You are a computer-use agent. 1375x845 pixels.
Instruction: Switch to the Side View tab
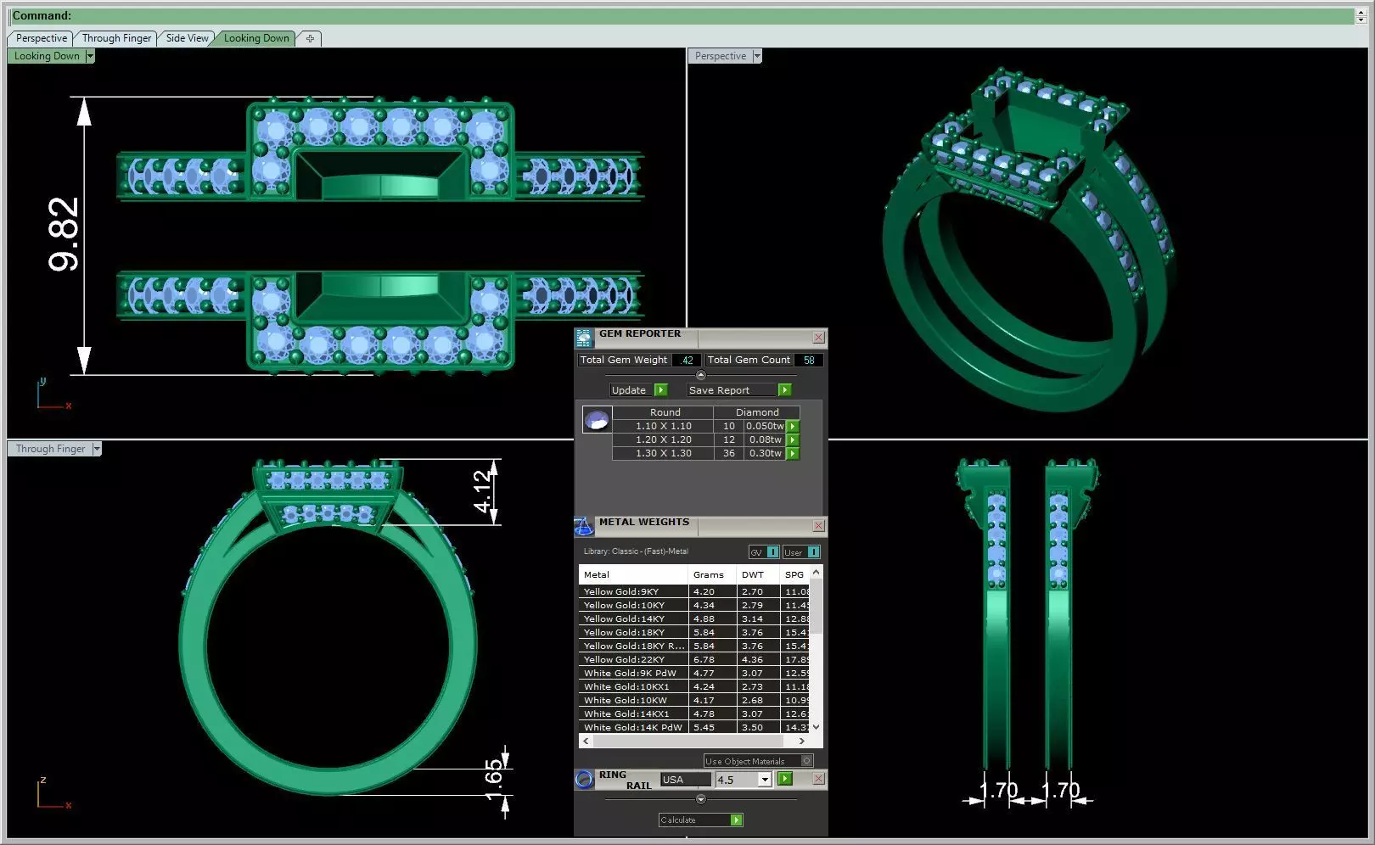tap(187, 38)
